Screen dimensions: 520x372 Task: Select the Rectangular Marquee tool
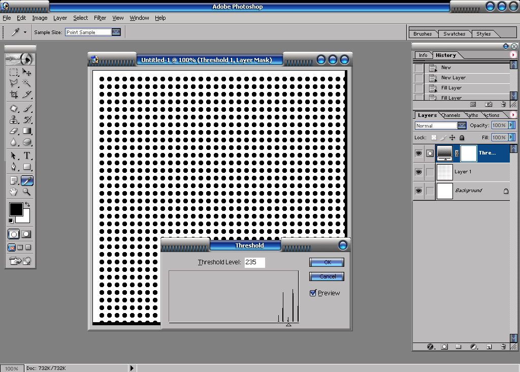(14, 72)
